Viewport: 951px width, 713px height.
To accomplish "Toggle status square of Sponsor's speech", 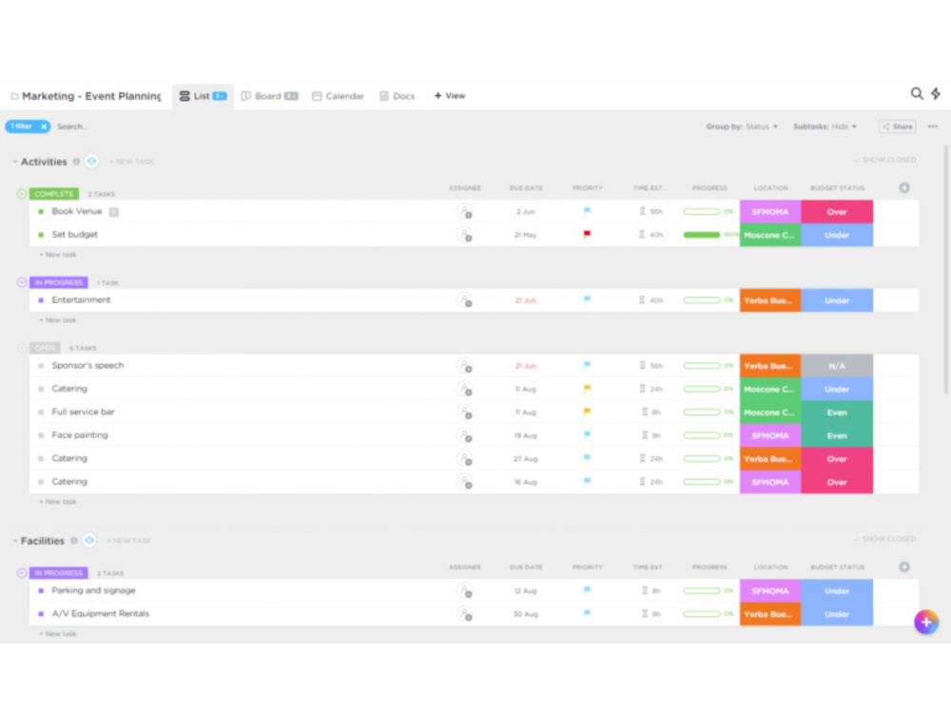I will coord(41,366).
